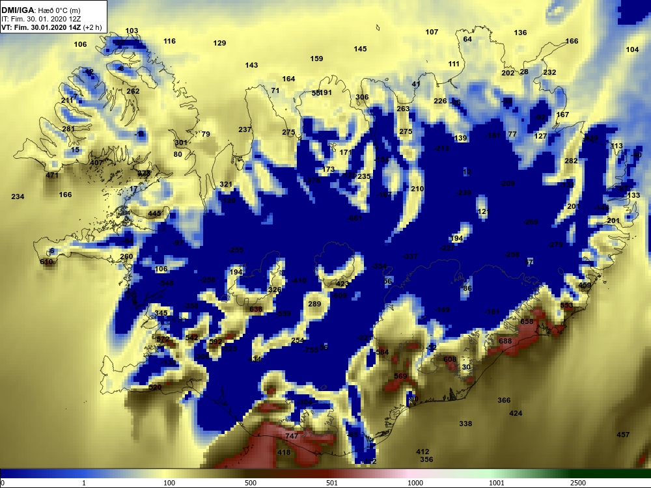Image resolution: width=651 pixels, height=488 pixels.
Task: Select the 103 value on the map
Action: pos(132,31)
